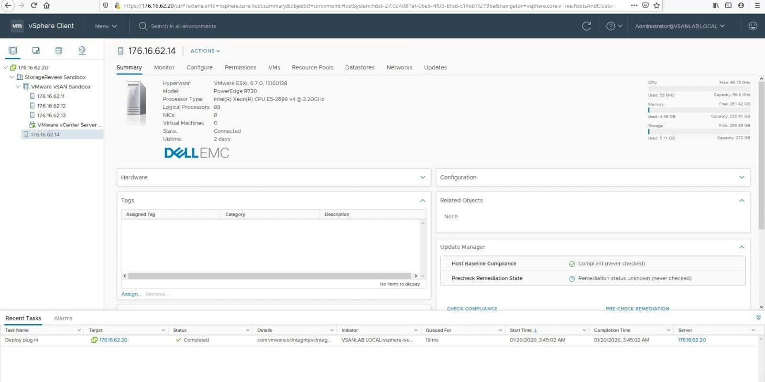Viewport: 765px width, 382px height.
Task: Click the host icon beside 176.16.62.14 title
Action: 121,51
